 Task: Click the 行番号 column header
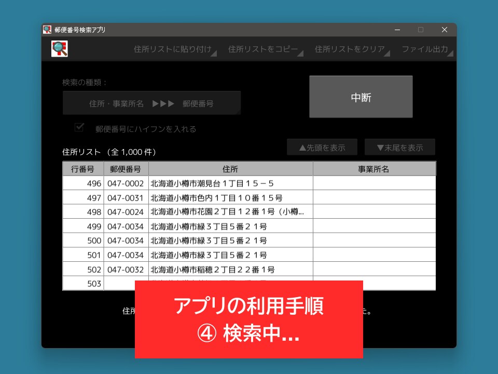[x=83, y=169]
